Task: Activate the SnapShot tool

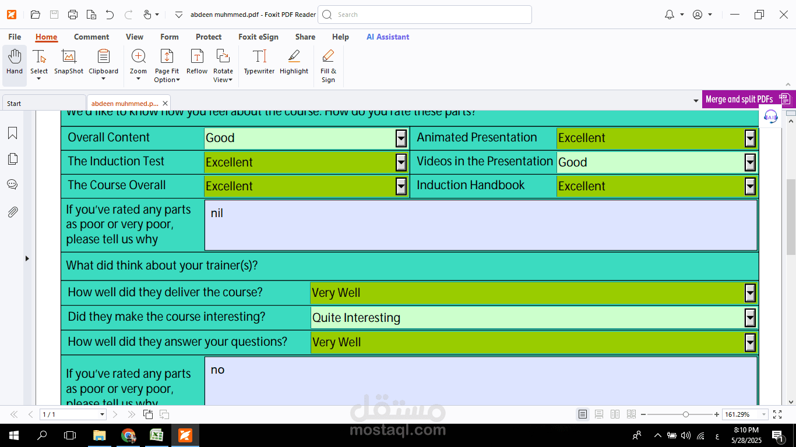Action: click(x=69, y=62)
